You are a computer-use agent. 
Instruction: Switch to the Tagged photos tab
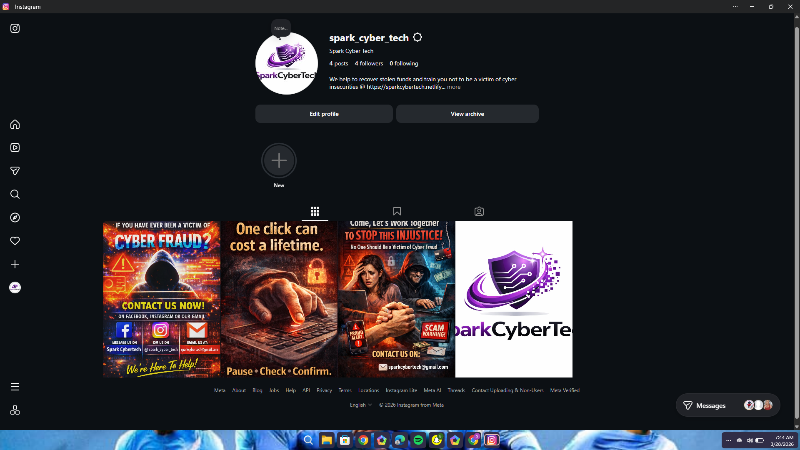coord(479,211)
